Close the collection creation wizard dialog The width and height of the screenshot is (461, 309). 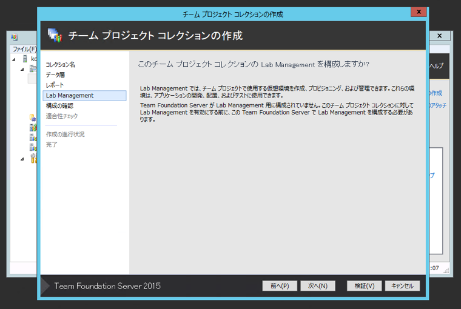coord(419,12)
